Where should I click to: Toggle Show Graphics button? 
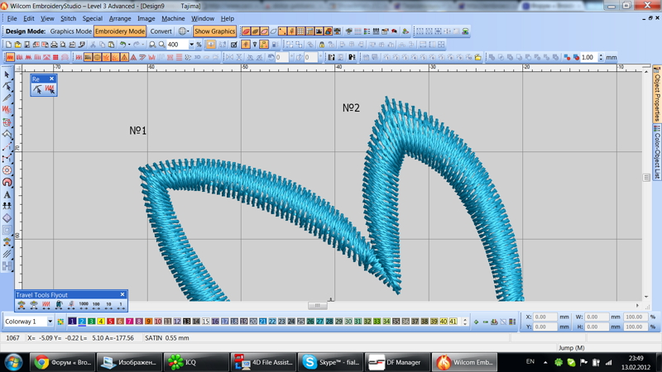[x=214, y=31]
